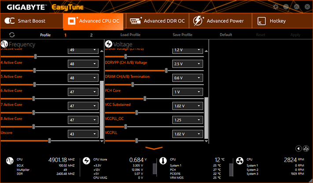The height and width of the screenshot is (183, 313).
Task: Open the VCCPLL_OC dropdown
Action: (x=188, y=120)
